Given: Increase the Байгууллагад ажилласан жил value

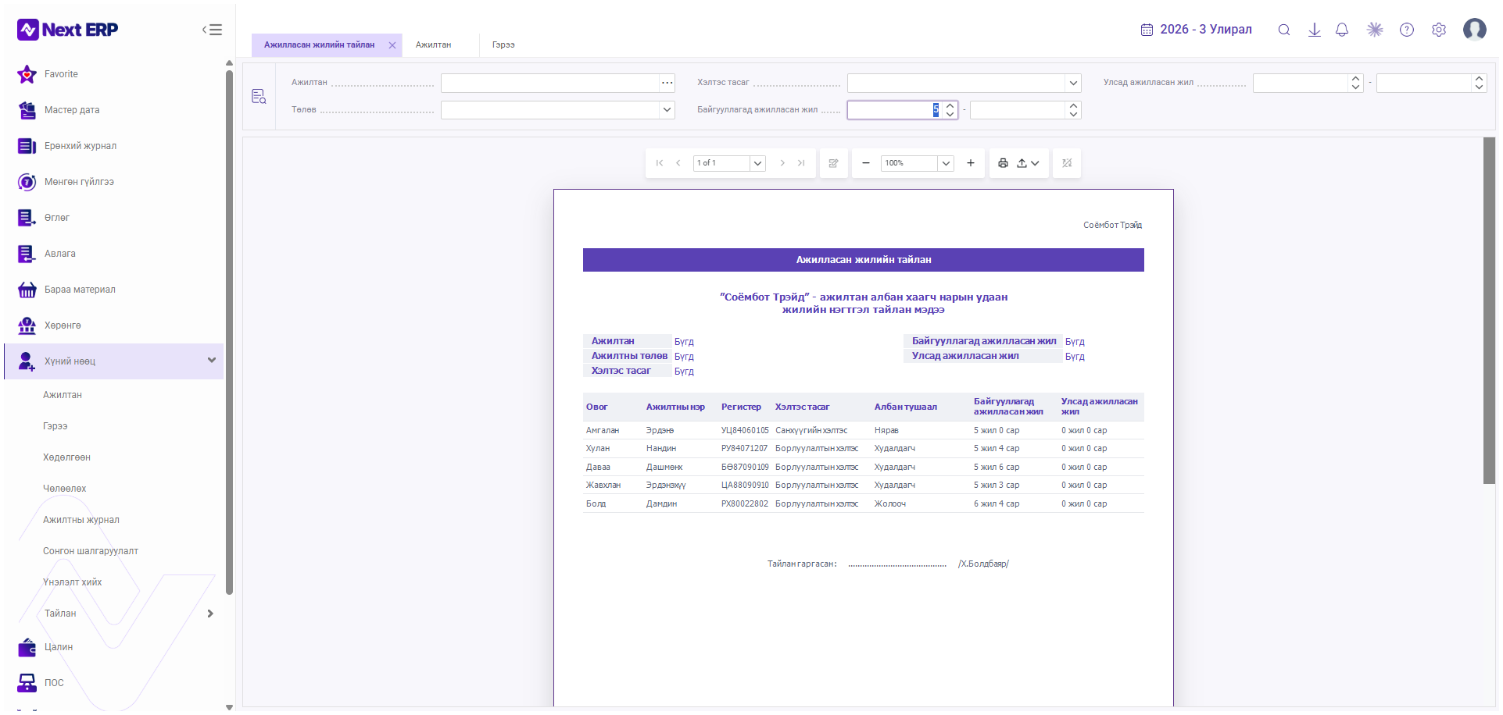Looking at the screenshot, I should coord(950,105).
